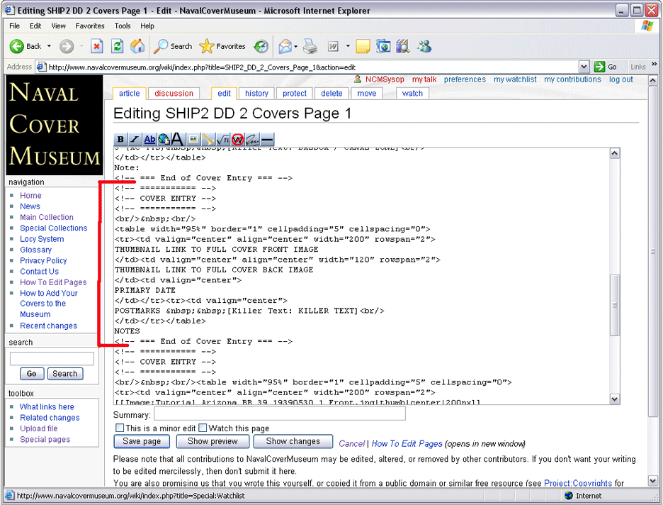
Task: Click the Refresh page icon
Action: click(118, 47)
